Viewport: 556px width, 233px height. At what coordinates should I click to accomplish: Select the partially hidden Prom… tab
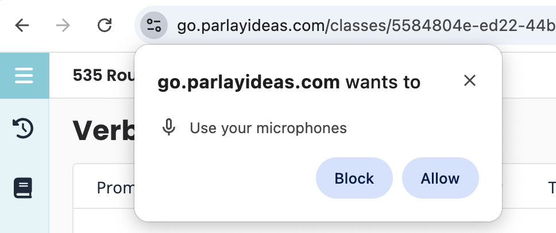[x=115, y=188]
